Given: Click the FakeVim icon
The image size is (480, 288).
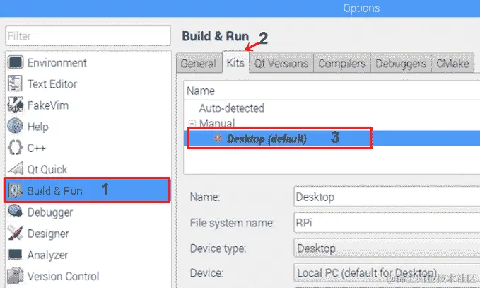Looking at the screenshot, I should [16, 105].
